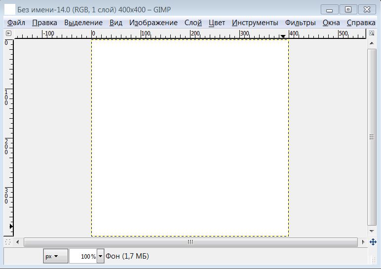Open the Правка menu

point(44,23)
